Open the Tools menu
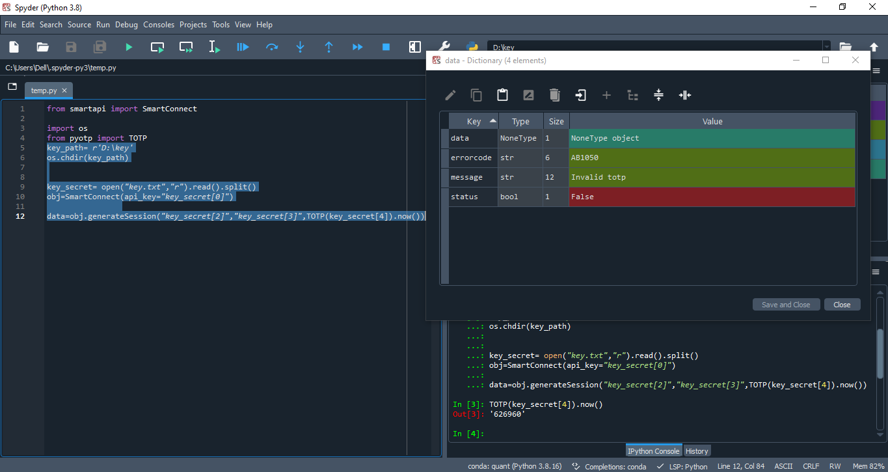This screenshot has height=472, width=888. pyautogui.click(x=221, y=25)
